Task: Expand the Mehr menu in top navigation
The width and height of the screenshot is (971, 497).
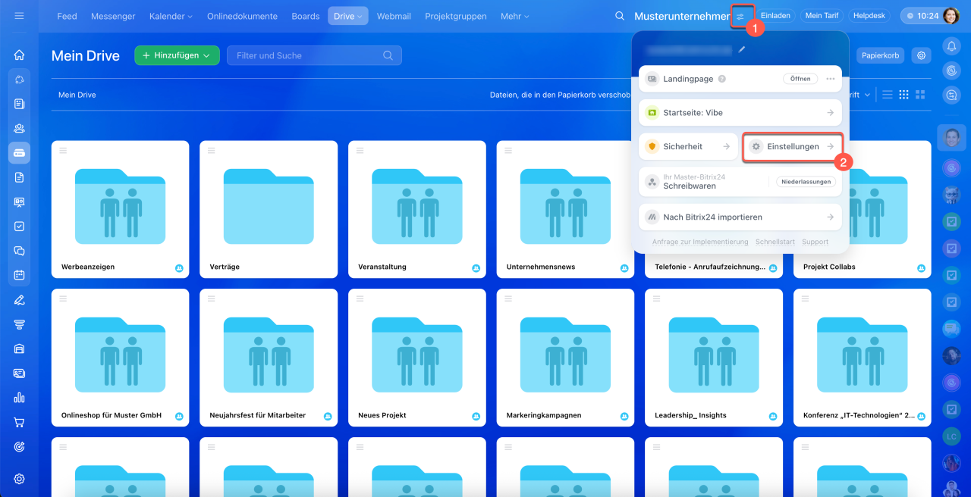Action: tap(515, 16)
